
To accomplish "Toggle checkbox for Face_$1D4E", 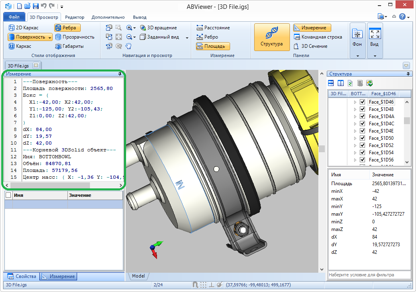I will (363, 131).
